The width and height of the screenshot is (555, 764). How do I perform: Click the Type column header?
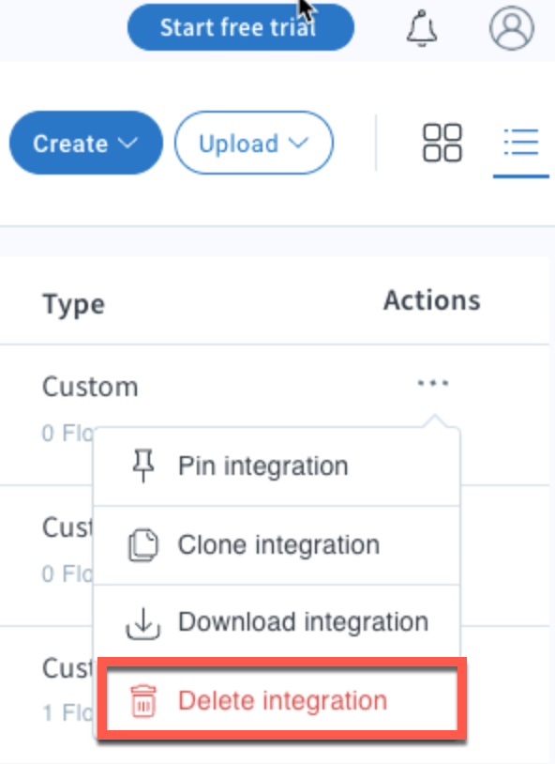point(73,304)
